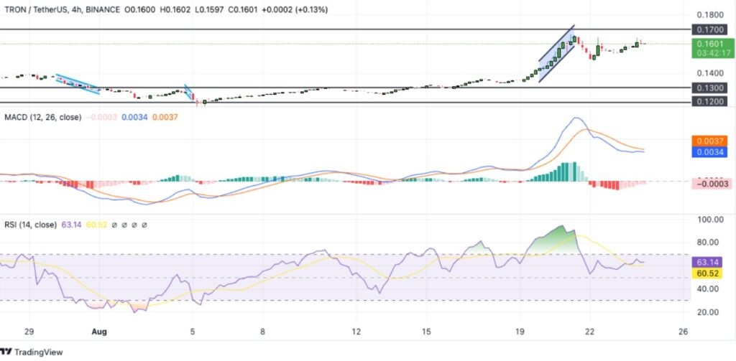
Task: Click the 5 date label on time axis
Action: point(193,332)
